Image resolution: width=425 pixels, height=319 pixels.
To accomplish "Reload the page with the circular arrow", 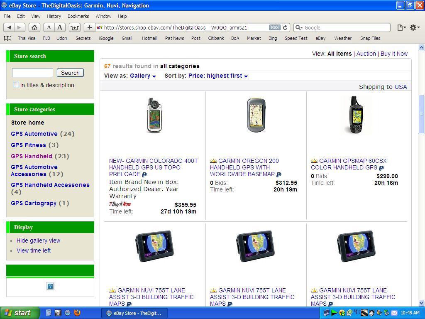I will click(285, 27).
